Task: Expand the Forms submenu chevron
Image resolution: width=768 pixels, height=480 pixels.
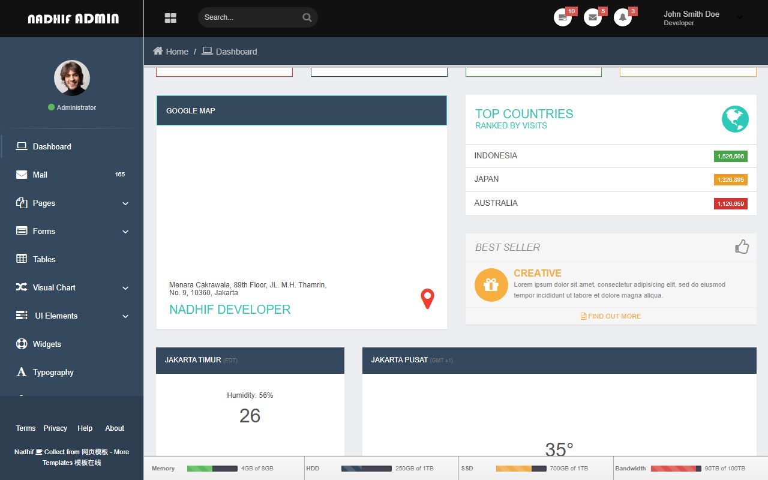Action: 125,232
